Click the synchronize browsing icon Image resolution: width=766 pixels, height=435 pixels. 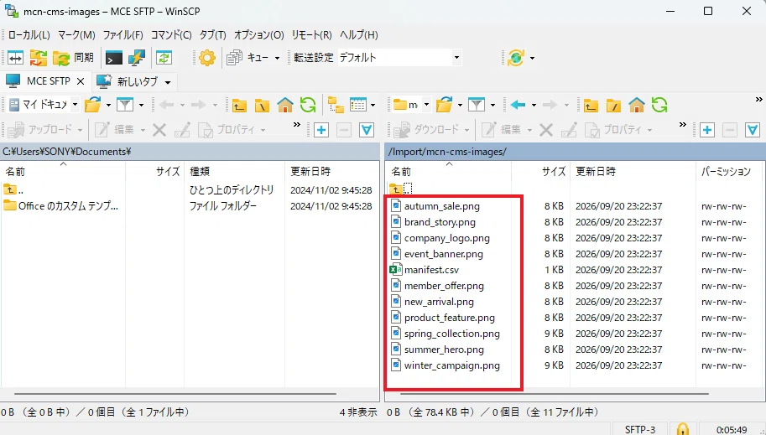[39, 58]
